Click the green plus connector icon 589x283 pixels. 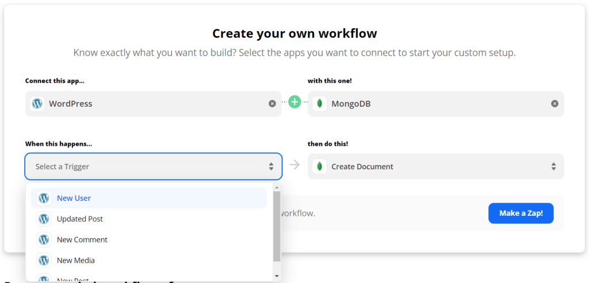click(295, 102)
